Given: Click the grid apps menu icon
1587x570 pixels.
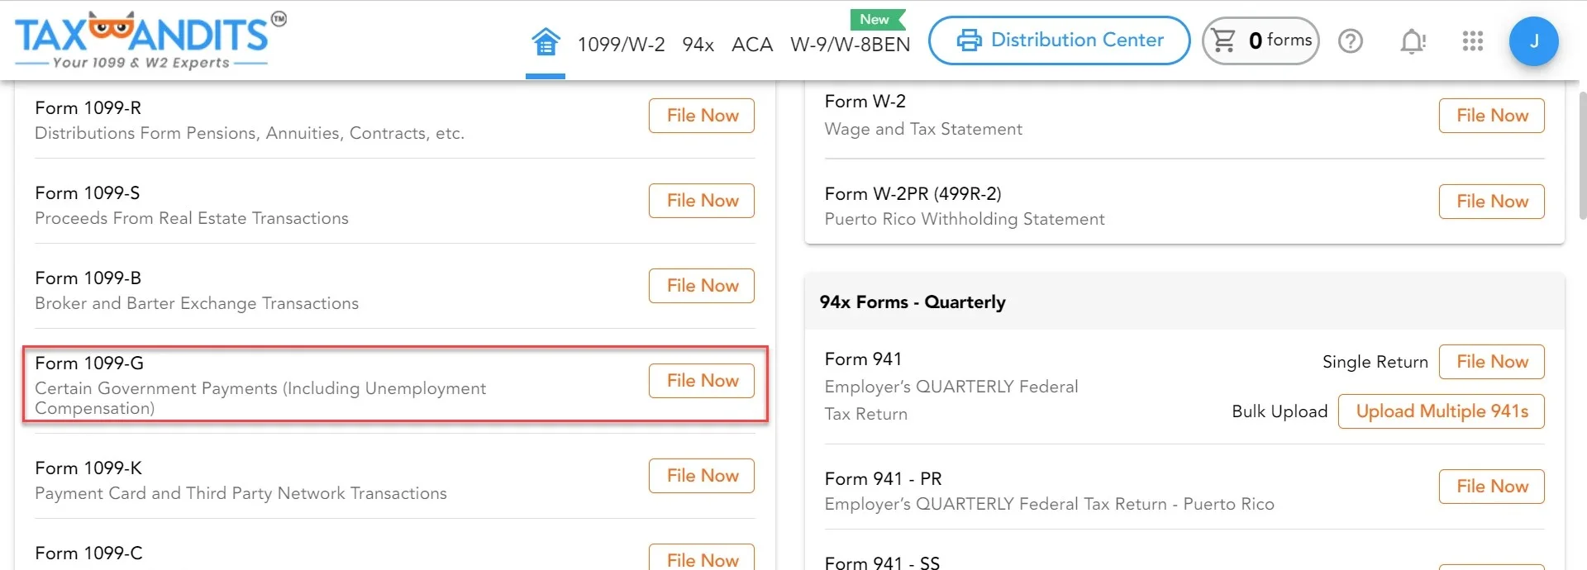Looking at the screenshot, I should pyautogui.click(x=1472, y=40).
